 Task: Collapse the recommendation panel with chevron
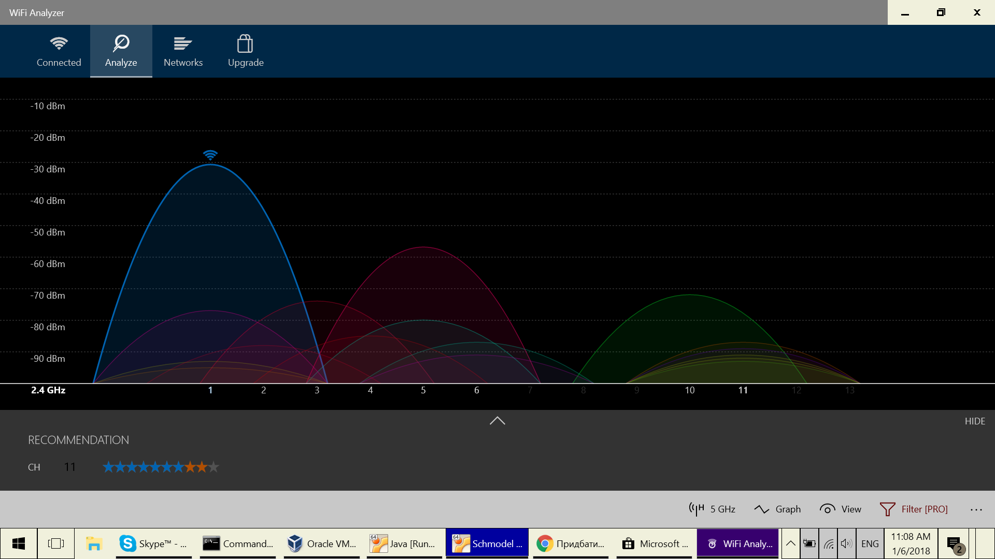[497, 421]
